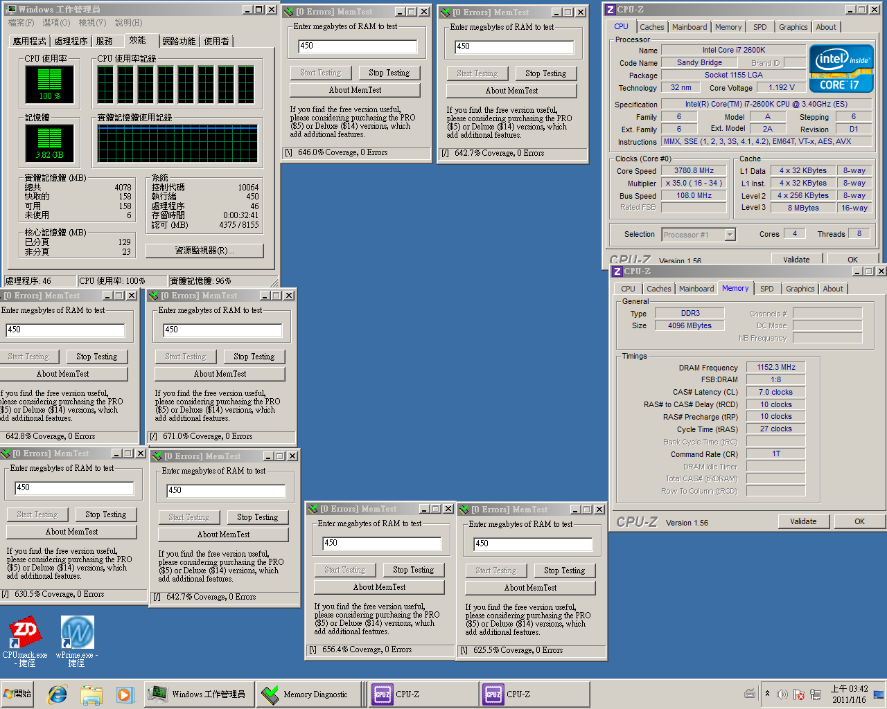Open Mainboard tab in upper CPU-Z window
The width and height of the screenshot is (887, 709).
point(690,27)
